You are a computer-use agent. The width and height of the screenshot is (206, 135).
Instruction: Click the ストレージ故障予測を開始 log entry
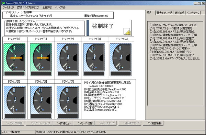pyautogui.click(x=171, y=28)
